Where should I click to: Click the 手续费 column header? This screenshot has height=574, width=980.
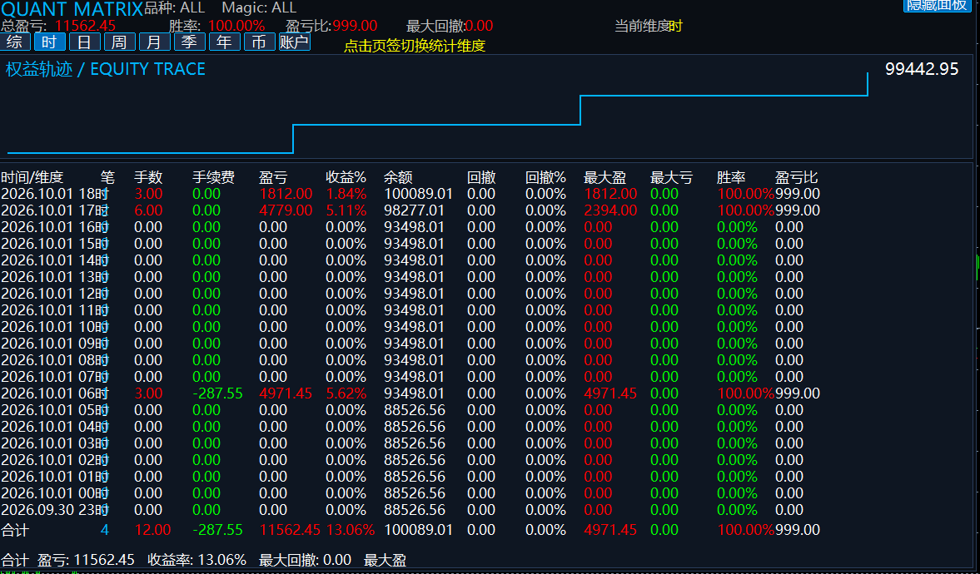[x=213, y=177]
